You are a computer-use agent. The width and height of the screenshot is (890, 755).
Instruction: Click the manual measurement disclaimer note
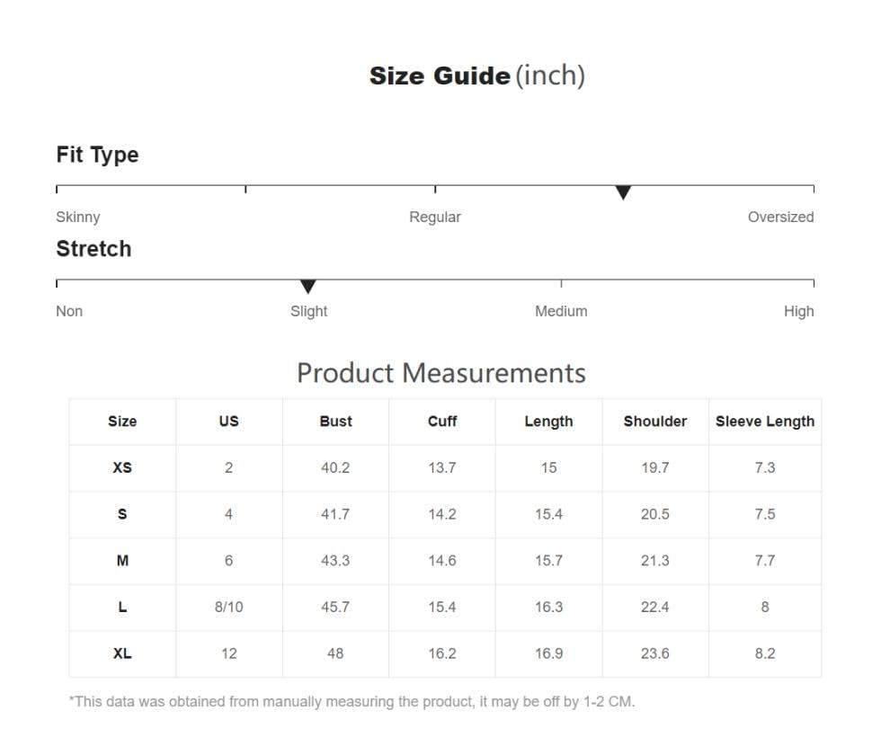pos(352,701)
